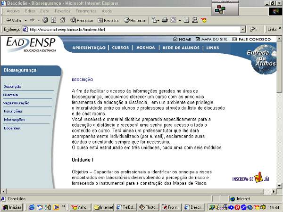Go to browser Home page icon
The width and height of the screenshot is (283, 212).
pyautogui.click(x=62, y=20)
